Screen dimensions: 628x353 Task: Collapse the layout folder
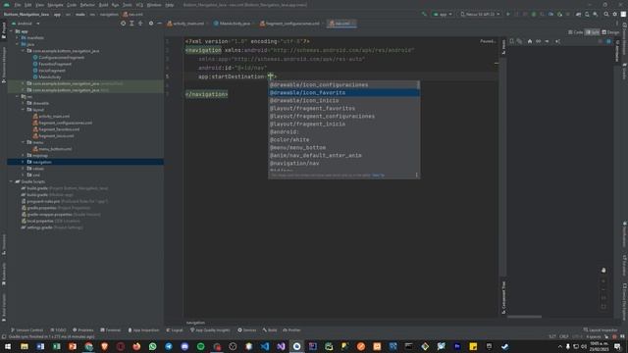tap(24, 109)
